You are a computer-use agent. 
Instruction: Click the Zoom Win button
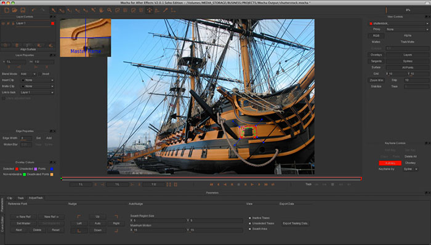pos(376,80)
